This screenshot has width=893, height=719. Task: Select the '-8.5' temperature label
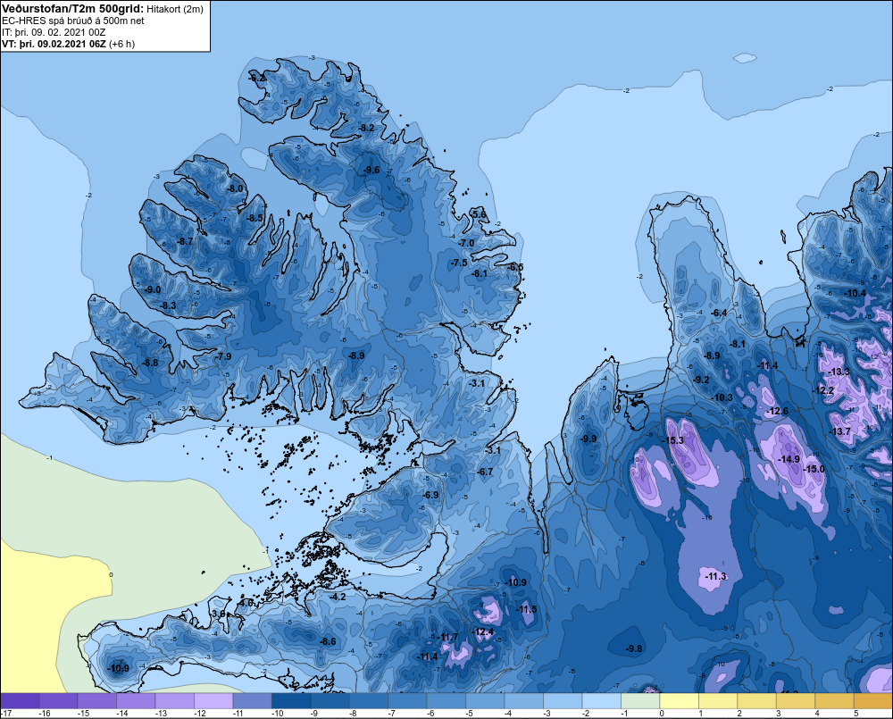tap(255, 218)
